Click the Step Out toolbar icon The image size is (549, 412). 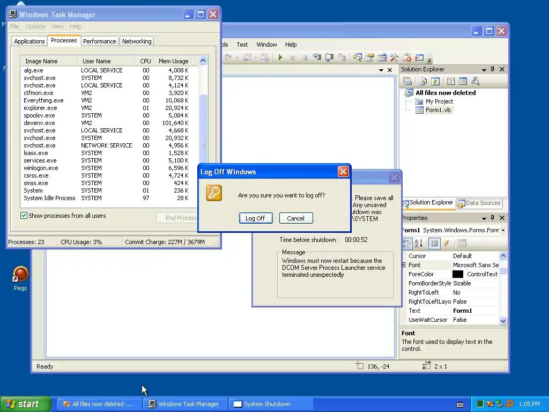[x=342, y=57]
